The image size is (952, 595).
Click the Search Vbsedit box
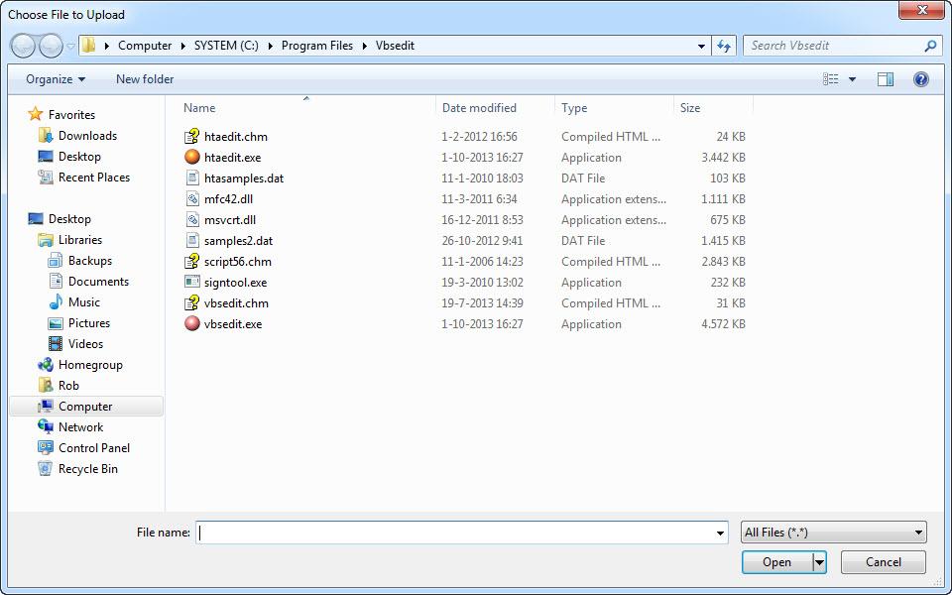[x=833, y=46]
